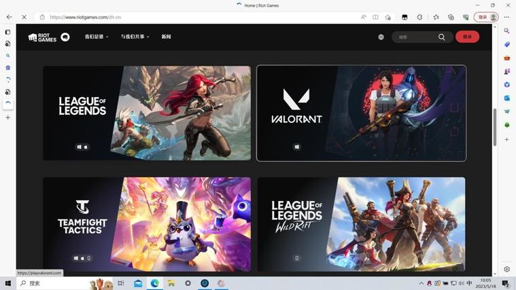Screen dimensions: 516x290
Task: Open the Favorites star icon in the toolbar
Action: click(436, 17)
